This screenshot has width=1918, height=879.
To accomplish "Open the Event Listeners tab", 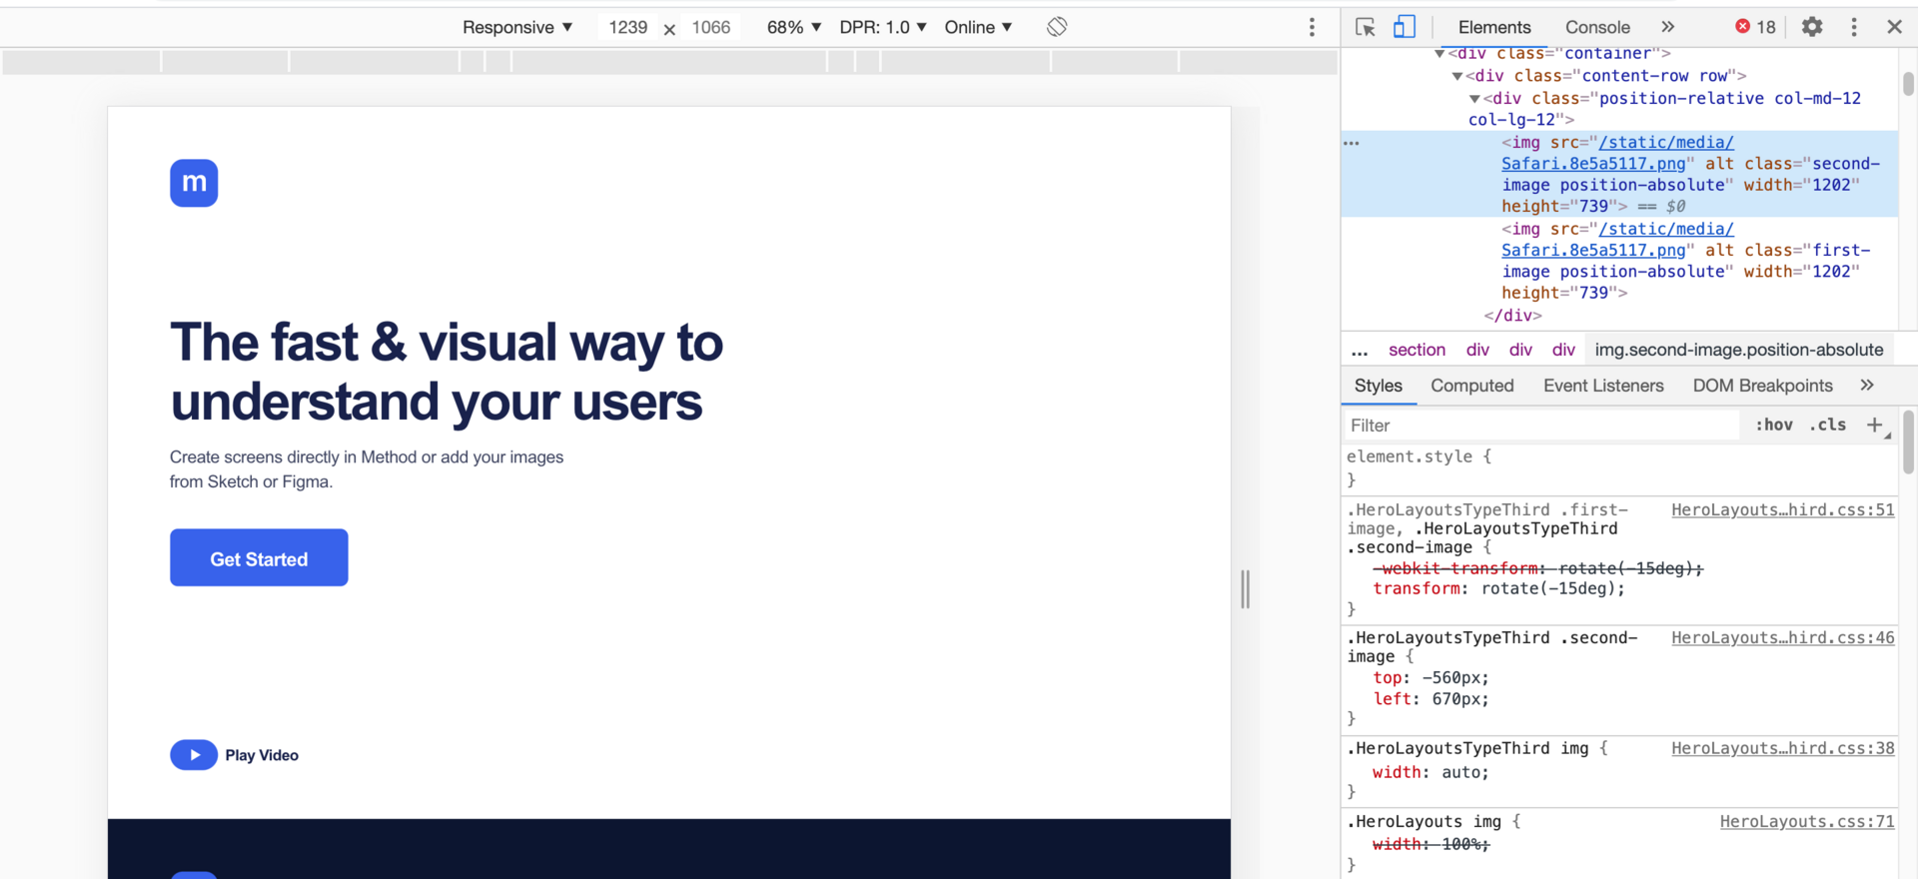I will pyautogui.click(x=1603, y=386).
